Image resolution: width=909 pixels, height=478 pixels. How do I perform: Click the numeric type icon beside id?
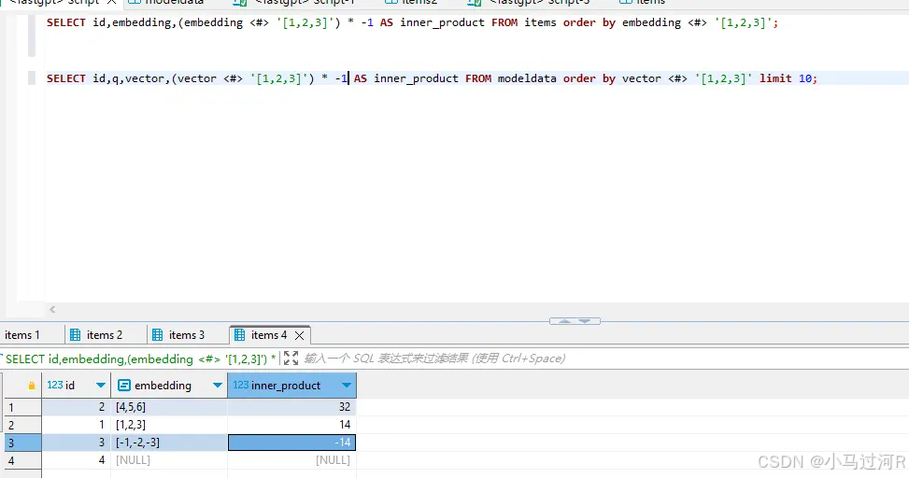[55, 386]
